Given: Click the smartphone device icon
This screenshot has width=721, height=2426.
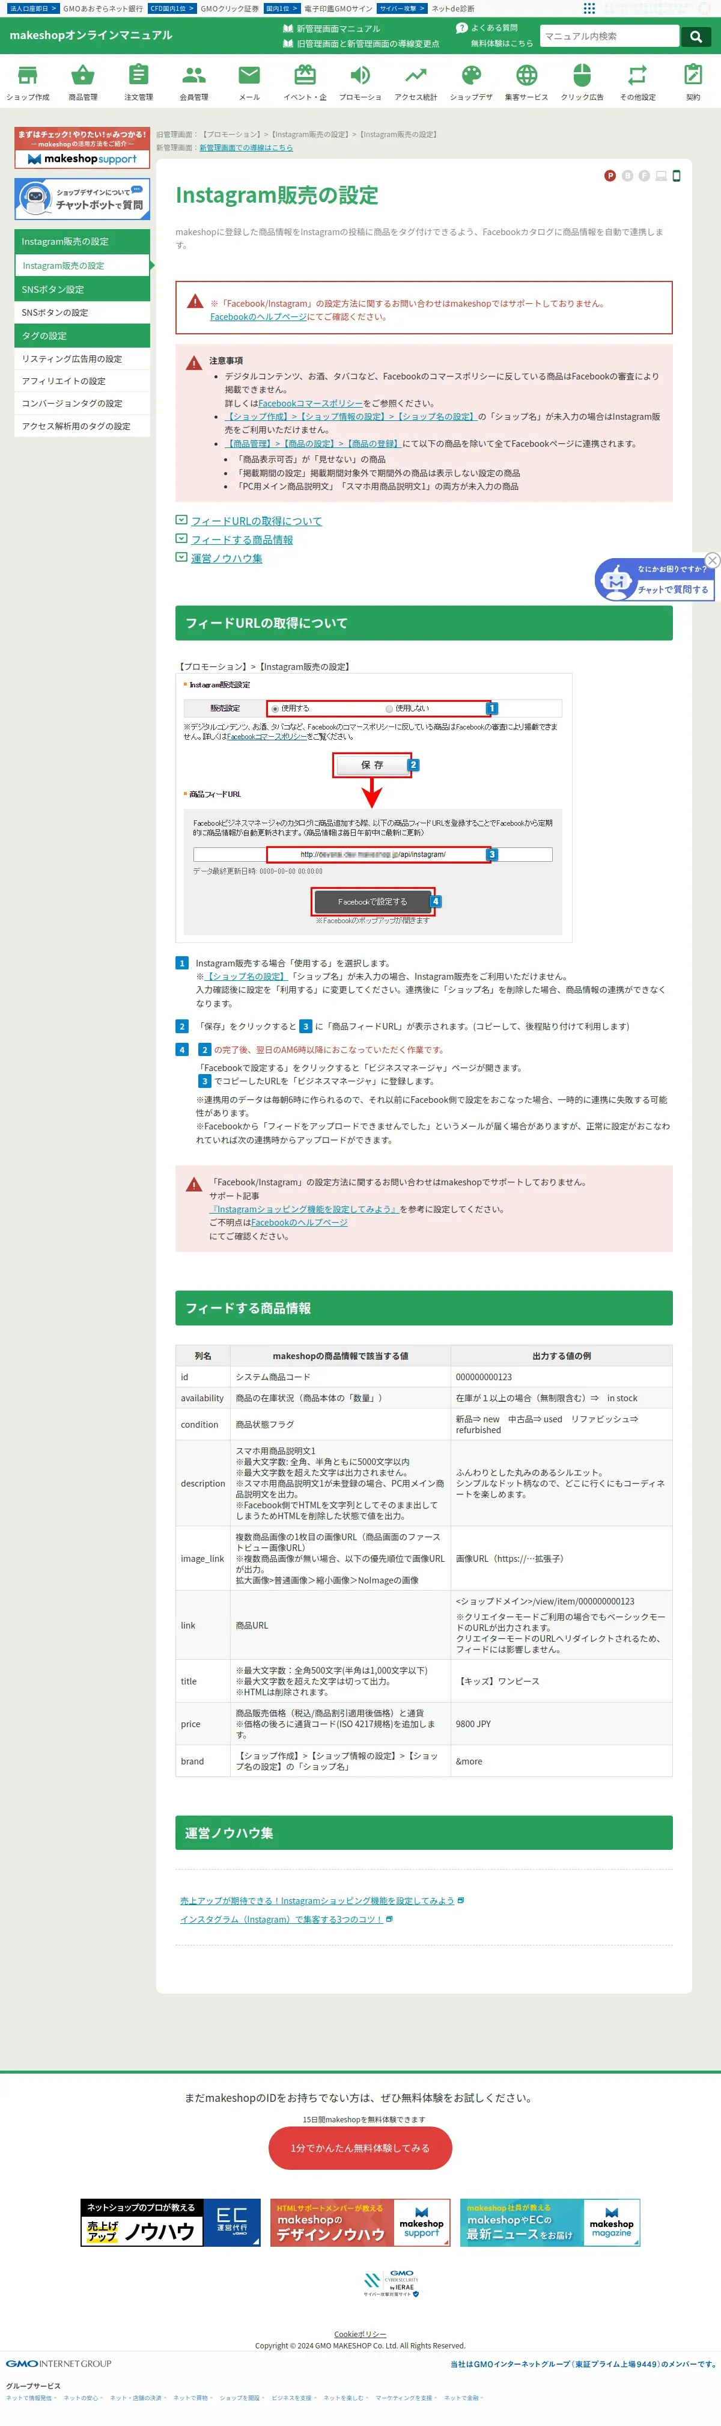Looking at the screenshot, I should pyautogui.click(x=677, y=176).
